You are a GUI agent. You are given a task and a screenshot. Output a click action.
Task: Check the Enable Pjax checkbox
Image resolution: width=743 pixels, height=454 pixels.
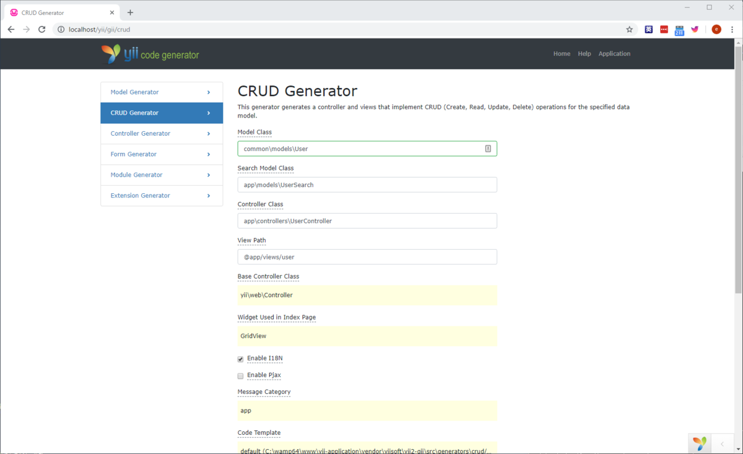240,376
